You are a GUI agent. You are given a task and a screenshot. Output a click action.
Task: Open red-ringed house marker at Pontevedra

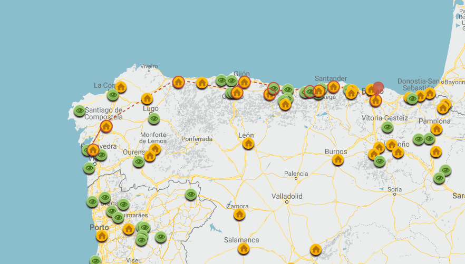(x=93, y=150)
